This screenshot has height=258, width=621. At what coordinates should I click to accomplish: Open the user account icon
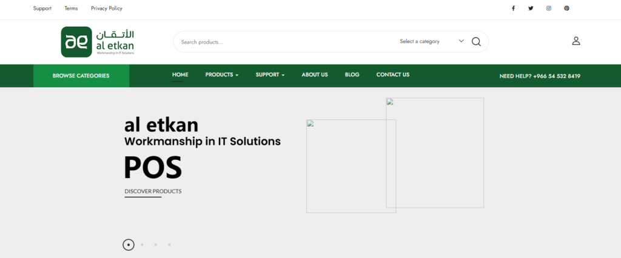[x=576, y=41]
